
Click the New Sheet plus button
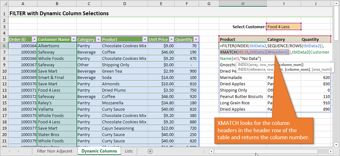point(150,151)
